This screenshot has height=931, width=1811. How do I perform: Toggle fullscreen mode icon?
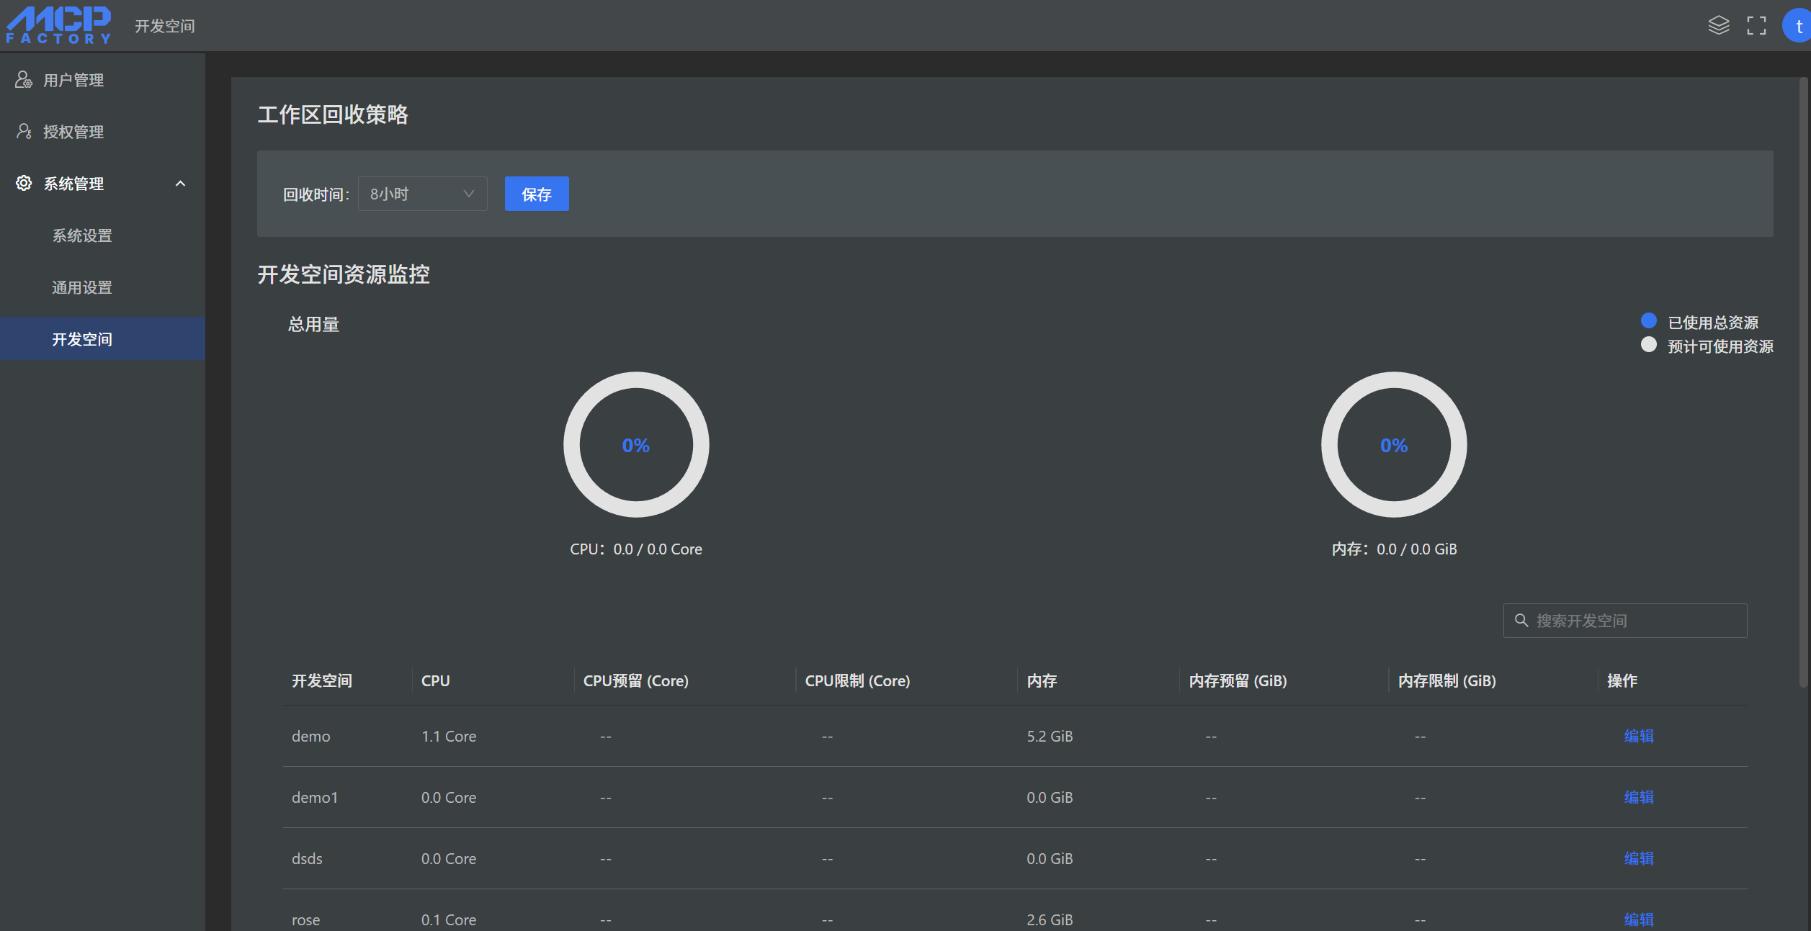click(x=1756, y=26)
